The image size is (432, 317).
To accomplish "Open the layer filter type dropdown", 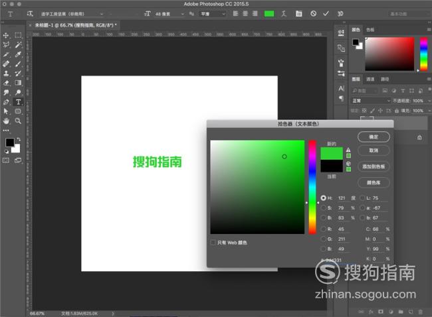I will click(x=366, y=90).
